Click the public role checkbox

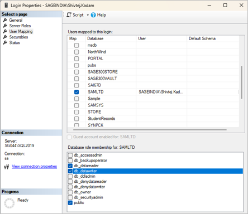pyautogui.click(x=70, y=203)
